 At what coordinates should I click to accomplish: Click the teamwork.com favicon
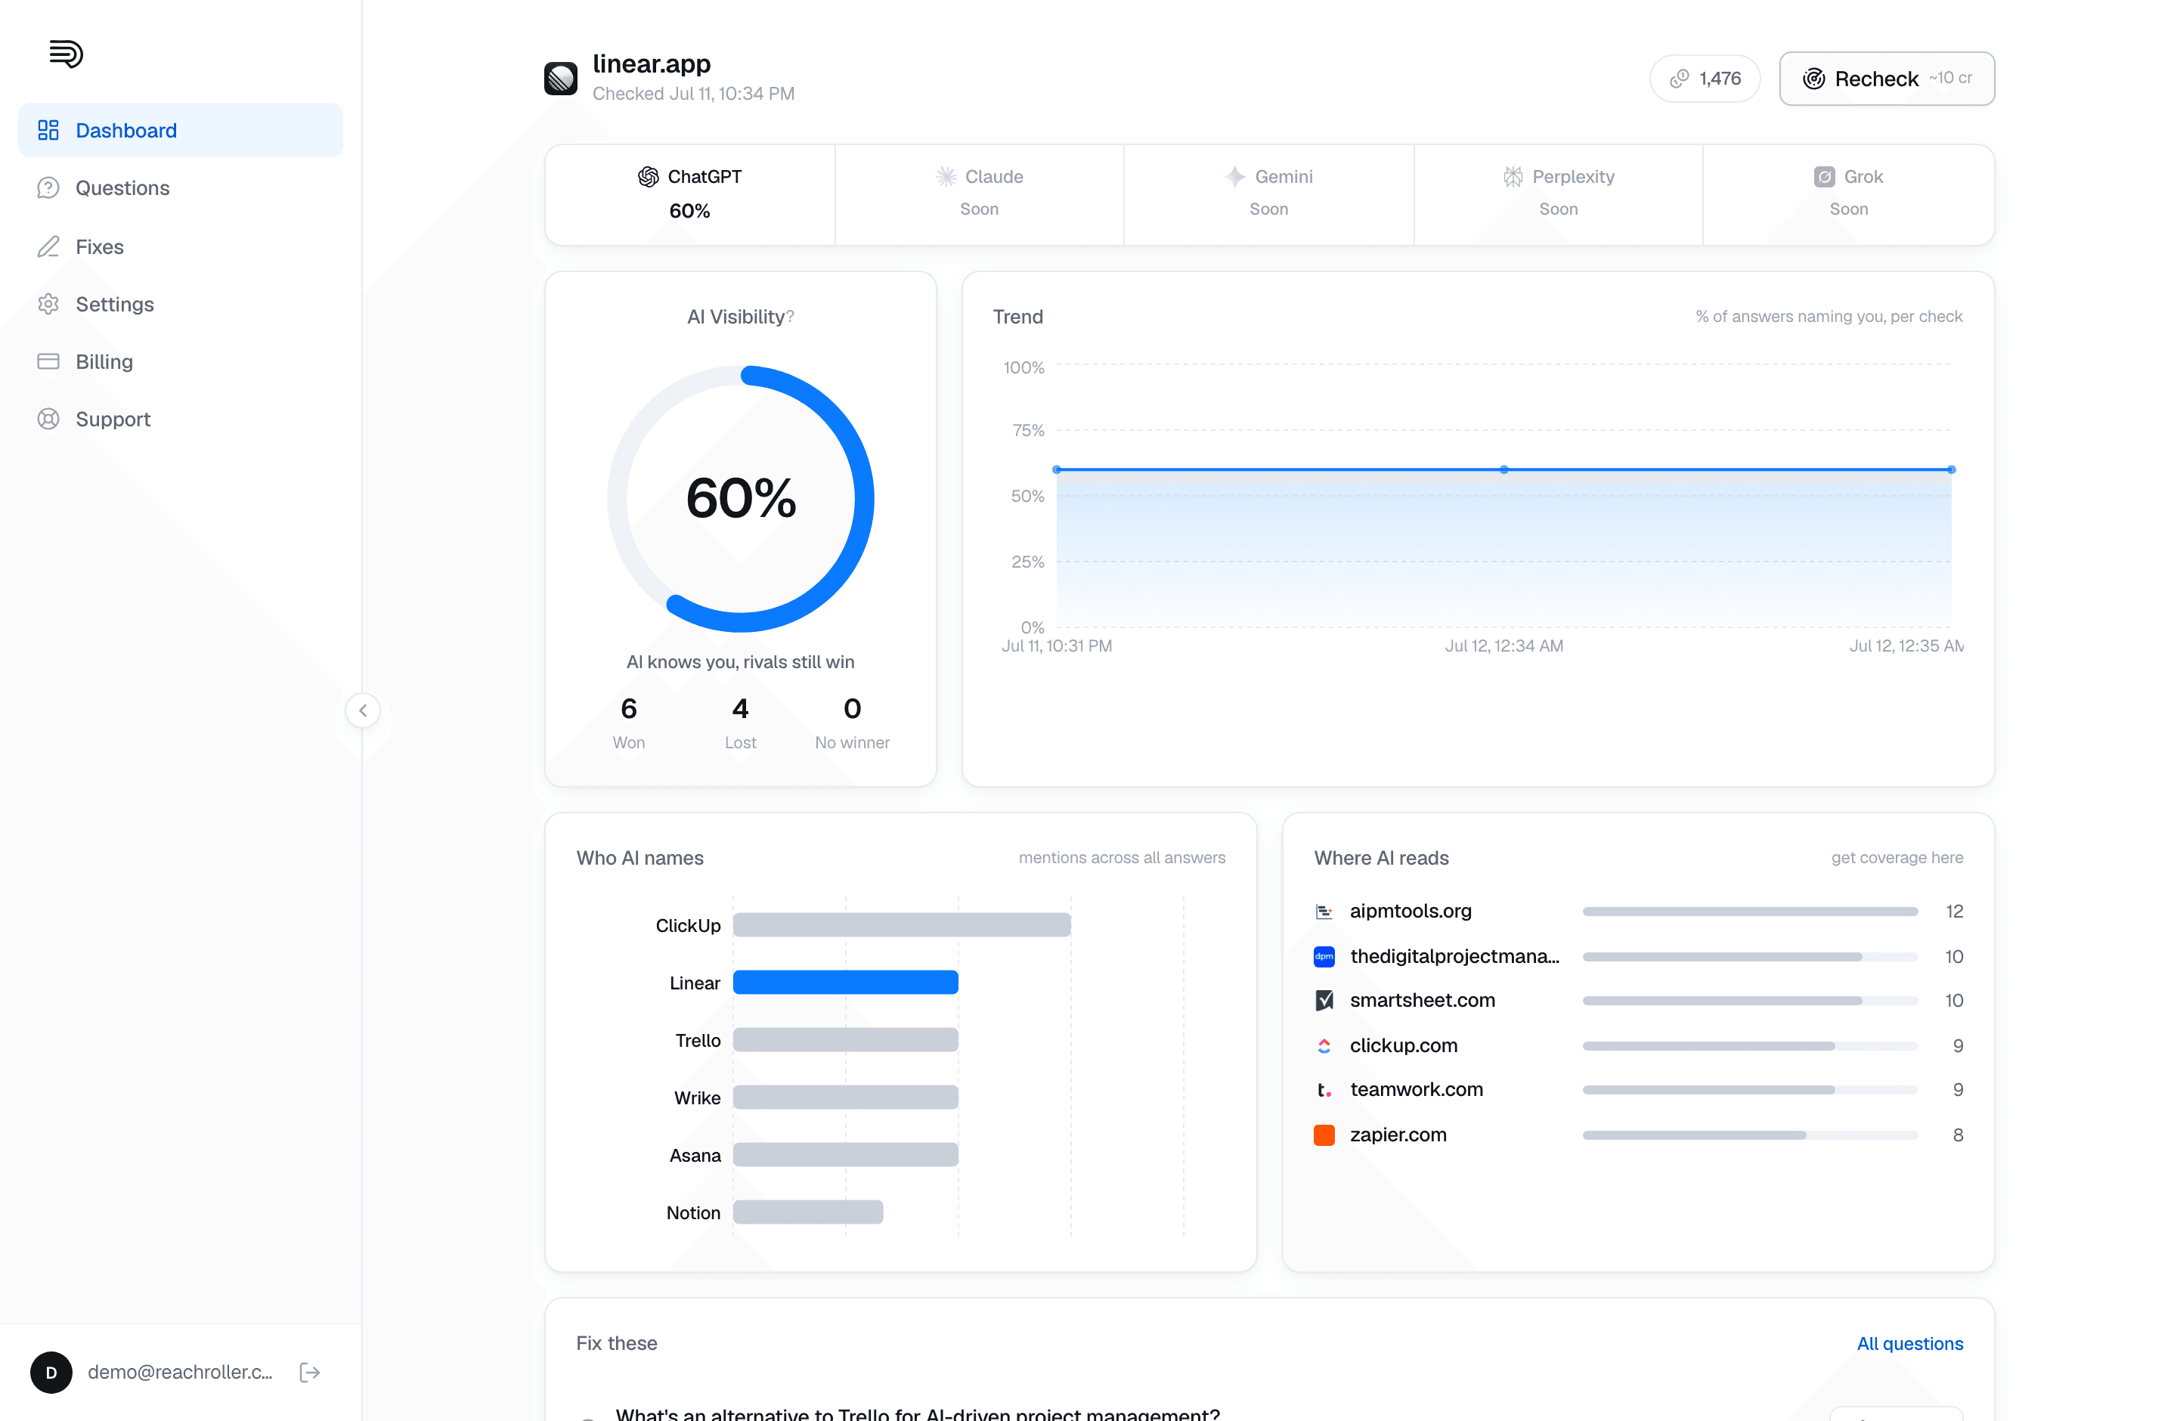coord(1324,1090)
